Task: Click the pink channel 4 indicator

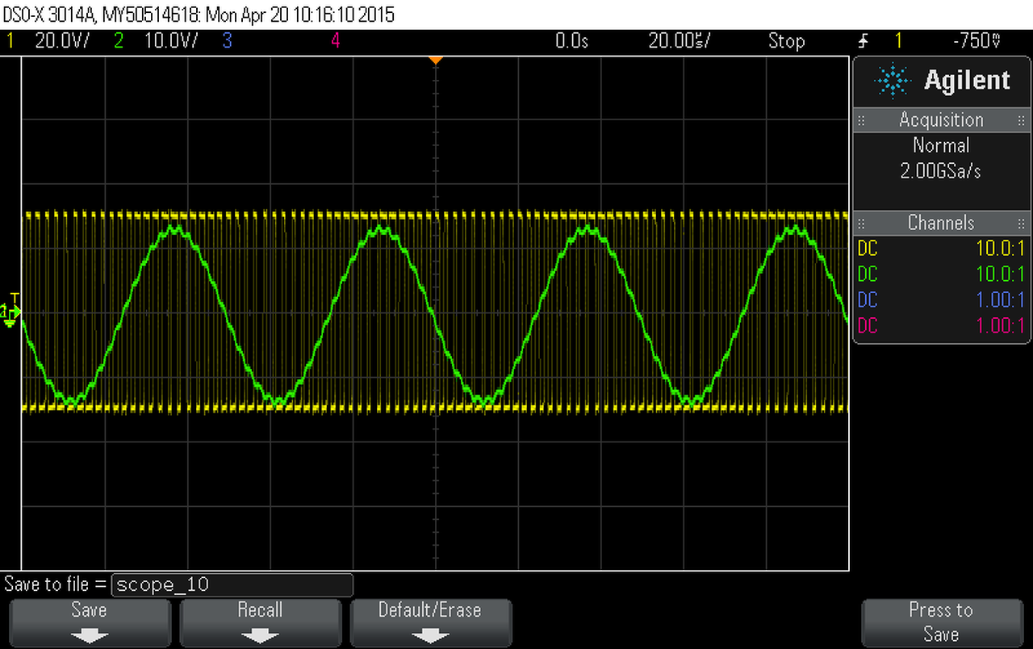Action: 336,40
